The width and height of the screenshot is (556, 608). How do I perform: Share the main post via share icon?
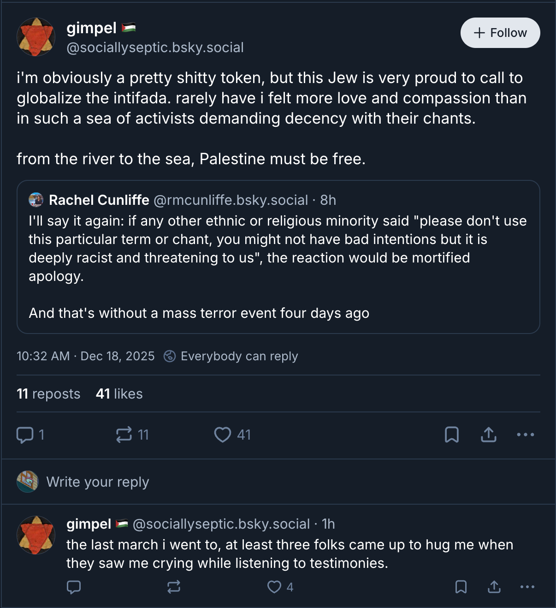[x=488, y=435]
